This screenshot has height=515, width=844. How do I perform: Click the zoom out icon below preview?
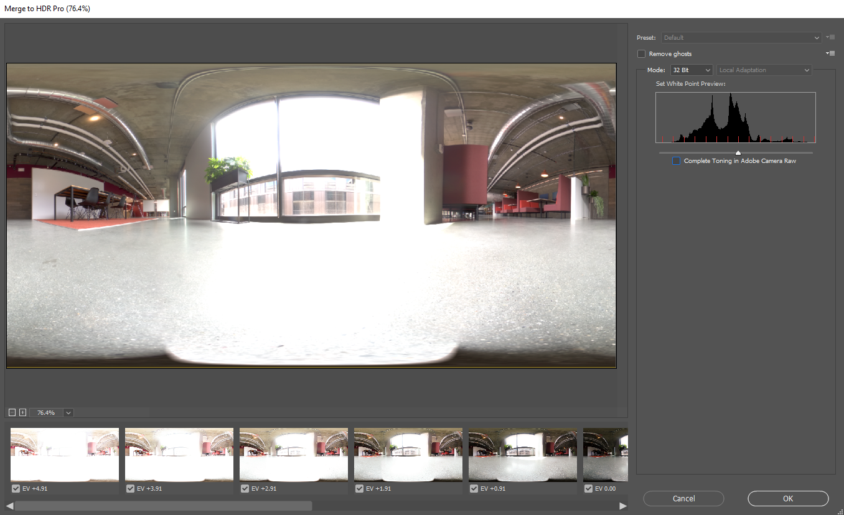click(12, 412)
